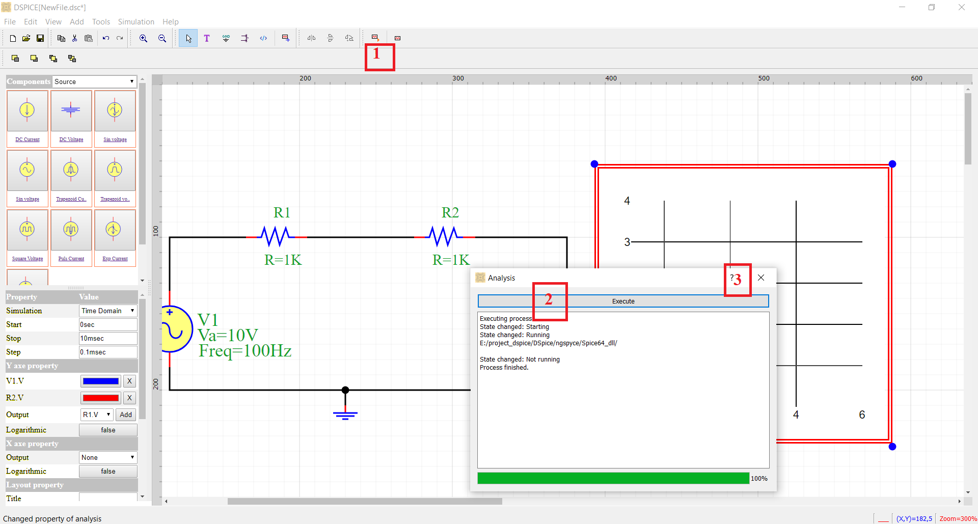Click the undo arrow icon
Image resolution: width=978 pixels, height=524 pixels.
pyautogui.click(x=106, y=38)
